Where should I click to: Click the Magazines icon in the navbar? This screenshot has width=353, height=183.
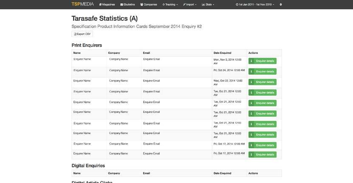point(100,5)
